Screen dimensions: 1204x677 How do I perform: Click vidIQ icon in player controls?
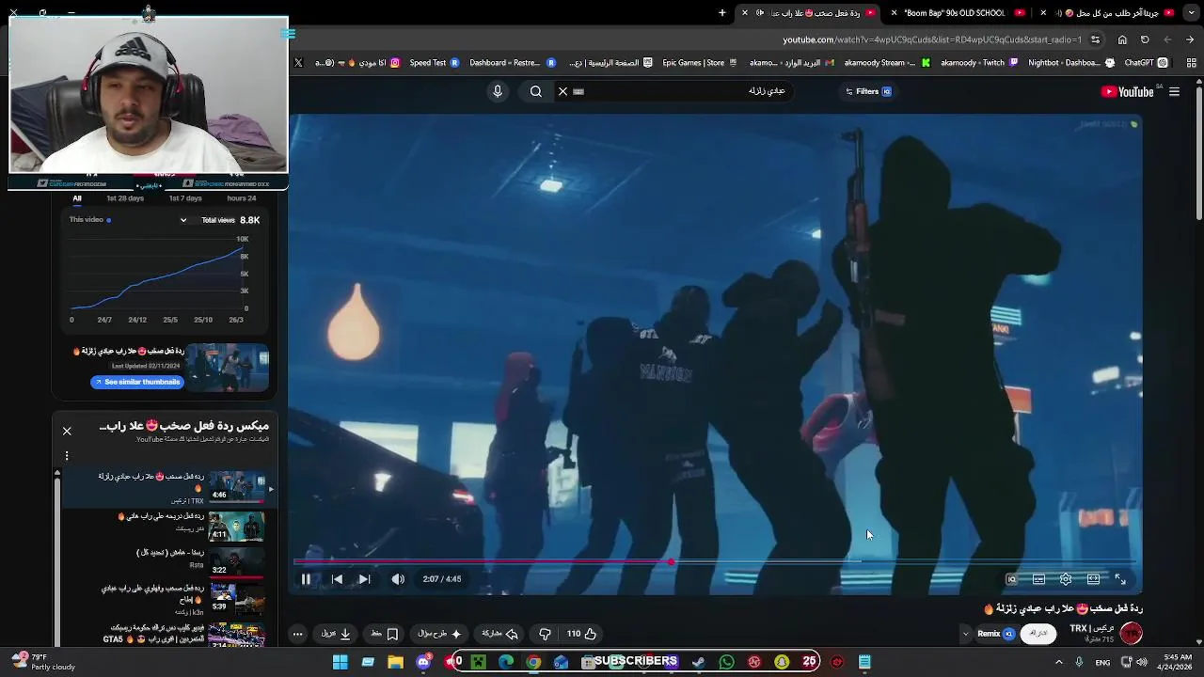[x=1011, y=579]
